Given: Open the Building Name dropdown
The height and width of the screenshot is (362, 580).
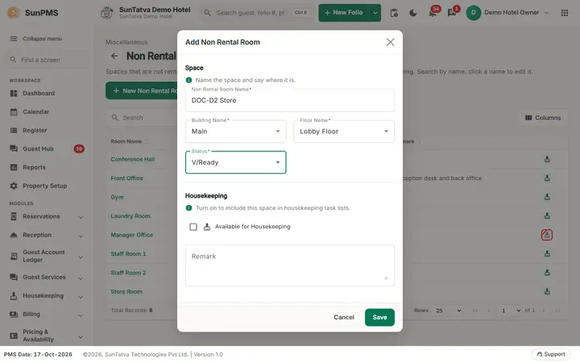Looking at the screenshot, I should tap(235, 131).
